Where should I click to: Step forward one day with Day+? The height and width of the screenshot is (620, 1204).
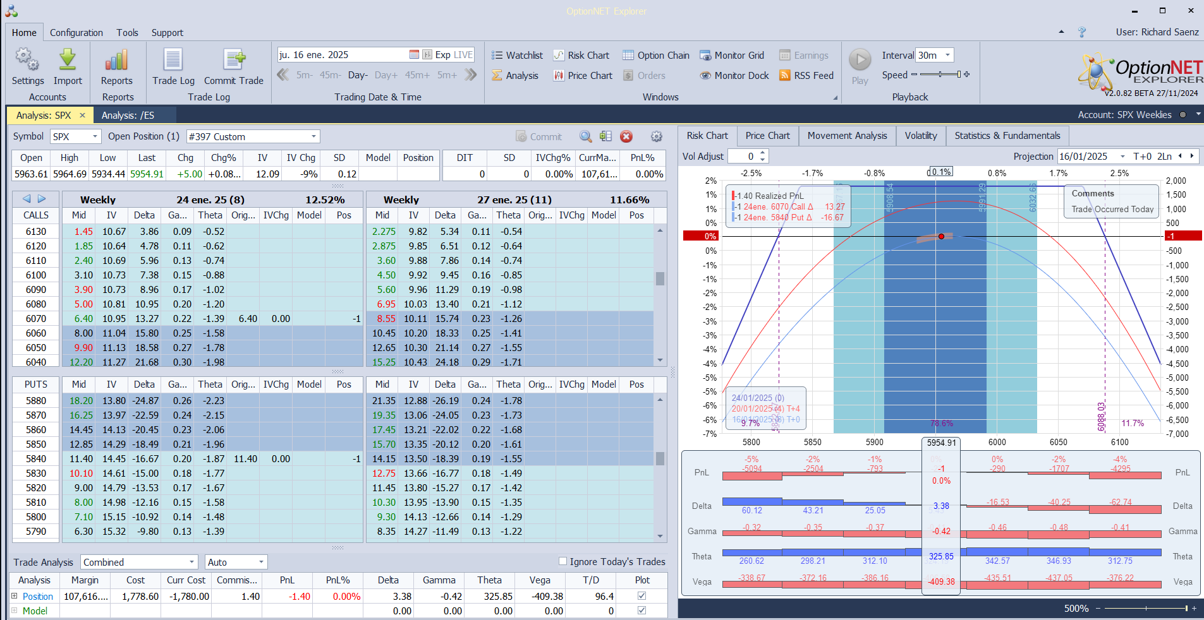[x=386, y=75]
